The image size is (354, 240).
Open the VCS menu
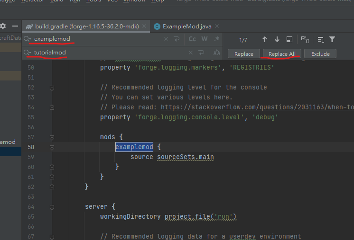tap(112, 1)
